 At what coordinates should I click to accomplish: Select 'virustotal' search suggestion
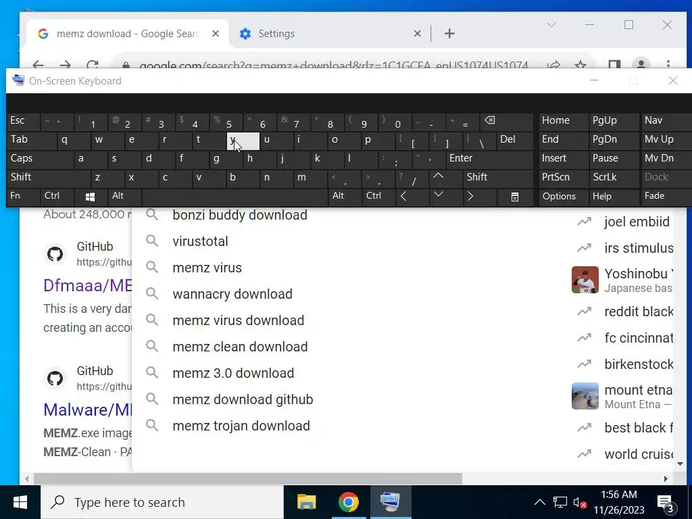(200, 241)
